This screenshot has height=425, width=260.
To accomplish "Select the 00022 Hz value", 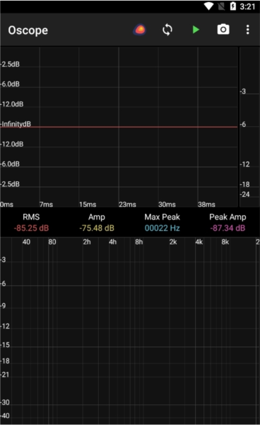I will 162,228.
